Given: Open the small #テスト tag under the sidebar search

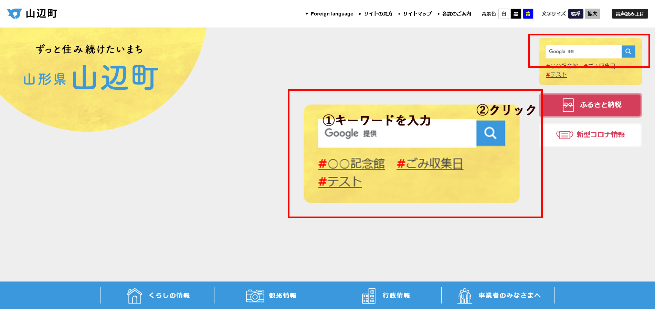Looking at the screenshot, I should point(556,75).
